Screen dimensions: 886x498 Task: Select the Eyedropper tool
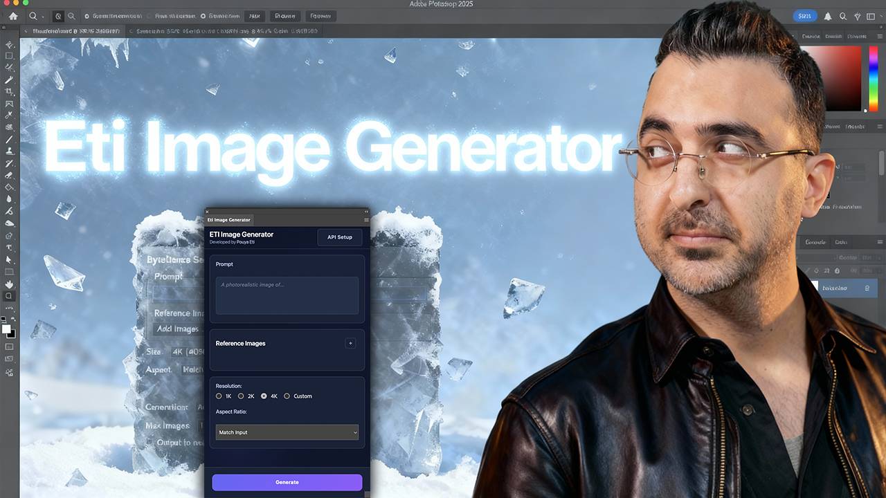[x=10, y=116]
